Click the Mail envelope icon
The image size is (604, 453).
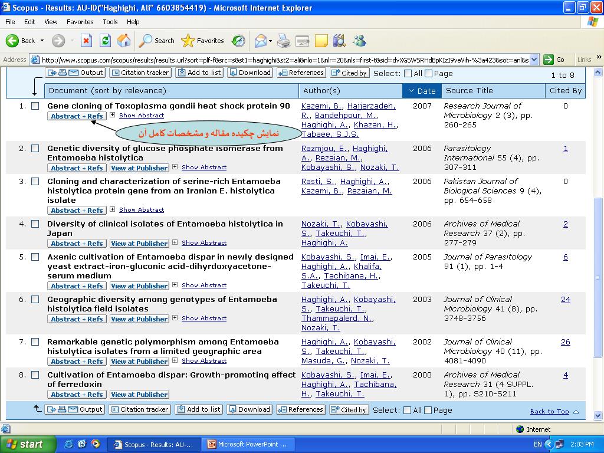[261, 41]
